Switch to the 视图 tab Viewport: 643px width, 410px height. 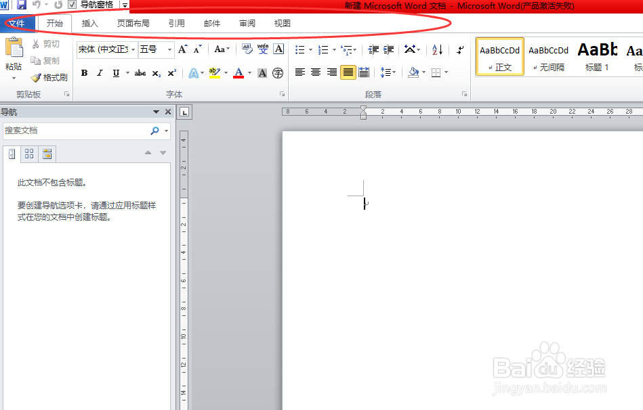click(x=283, y=24)
